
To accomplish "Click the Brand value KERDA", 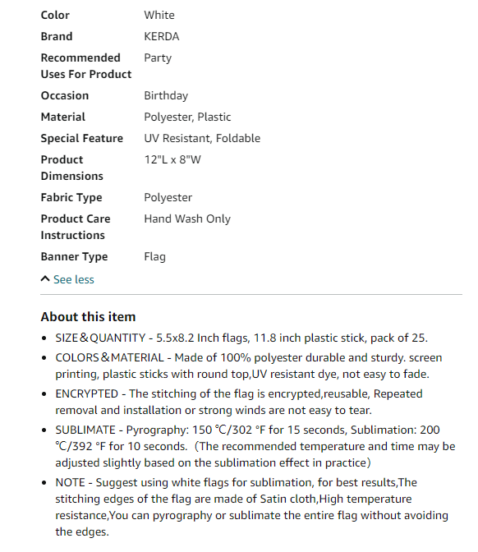I will [x=162, y=36].
